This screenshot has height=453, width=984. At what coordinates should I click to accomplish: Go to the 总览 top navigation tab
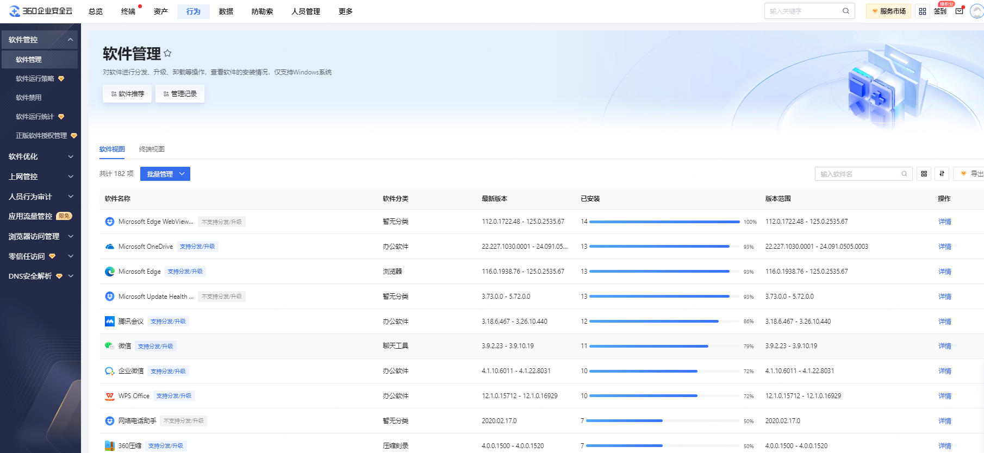tap(96, 11)
